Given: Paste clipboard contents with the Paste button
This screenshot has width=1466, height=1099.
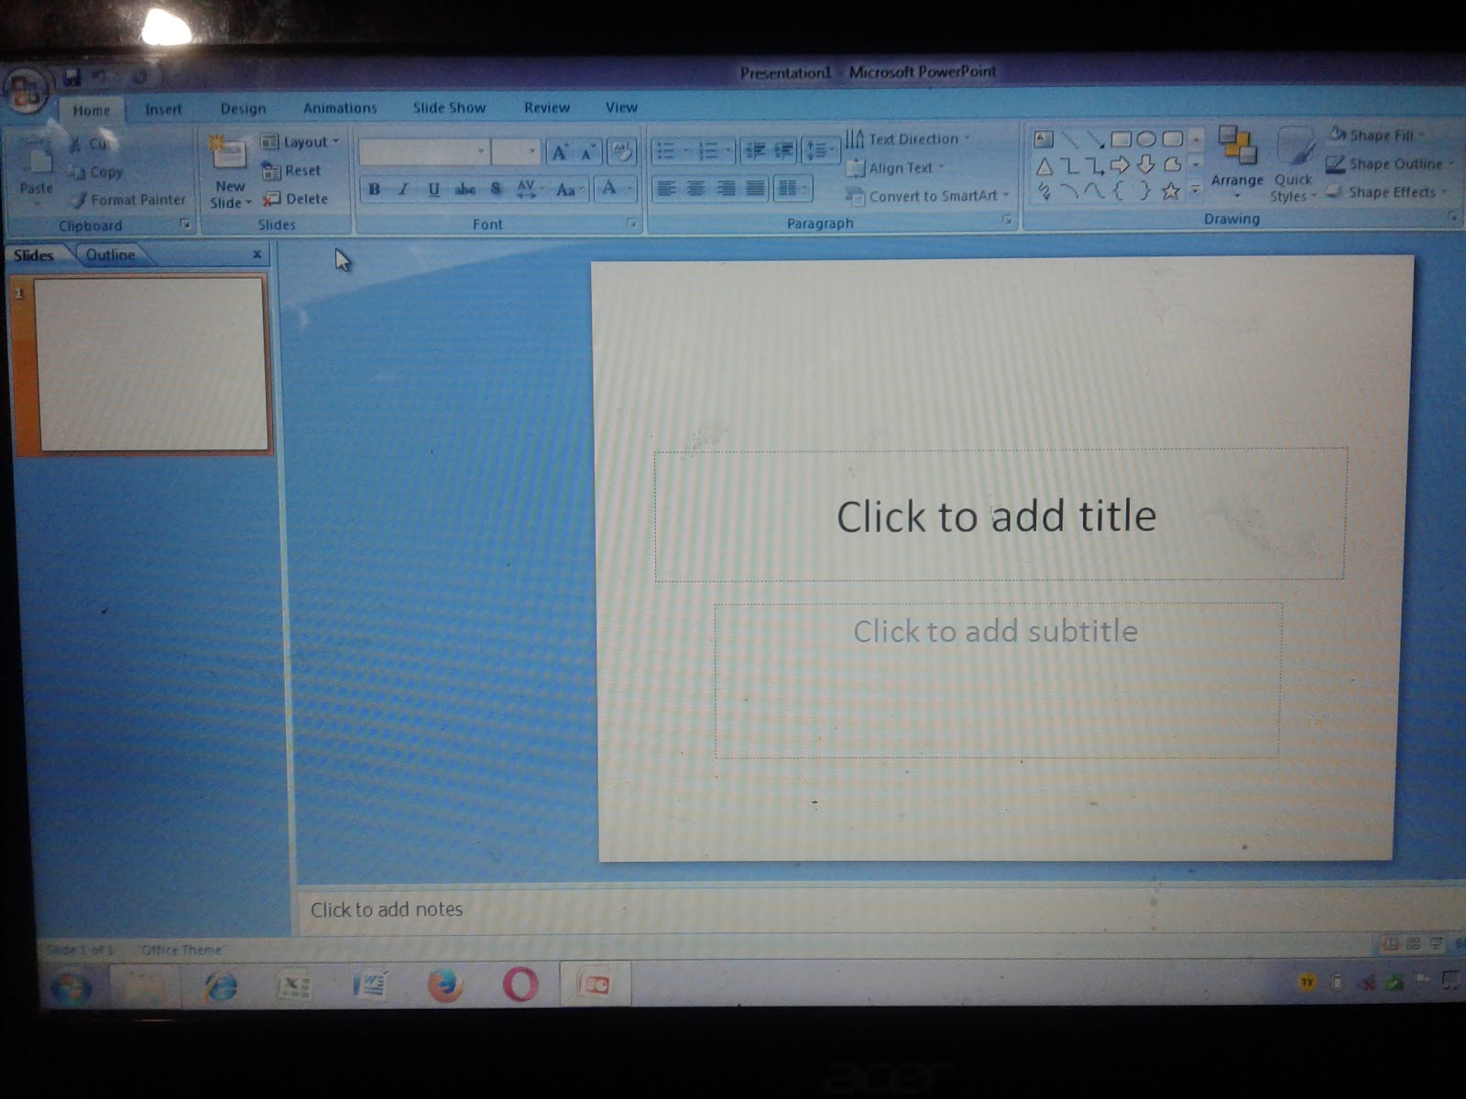Looking at the screenshot, I should 37,169.
